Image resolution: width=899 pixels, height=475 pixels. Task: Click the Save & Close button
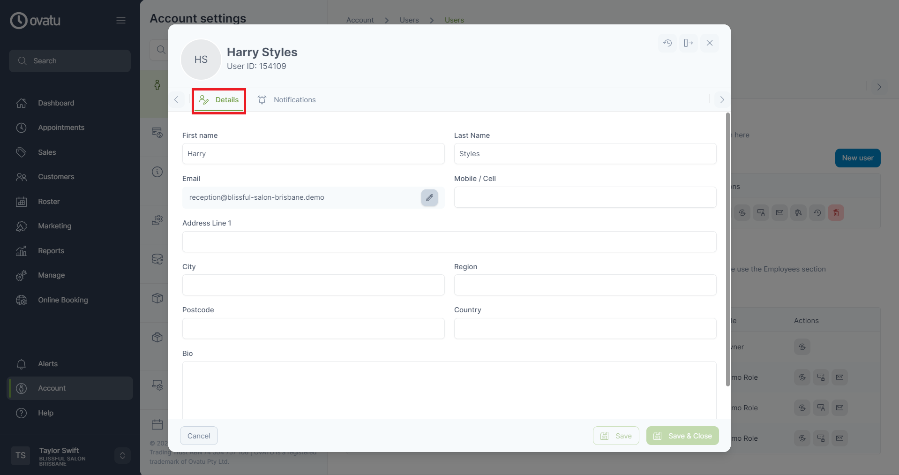(682, 436)
